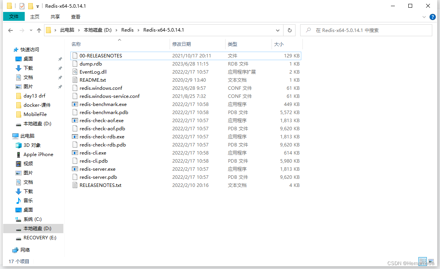Click the Back navigation arrow
Viewport: 440px width, 269px height.
pyautogui.click(x=10, y=30)
